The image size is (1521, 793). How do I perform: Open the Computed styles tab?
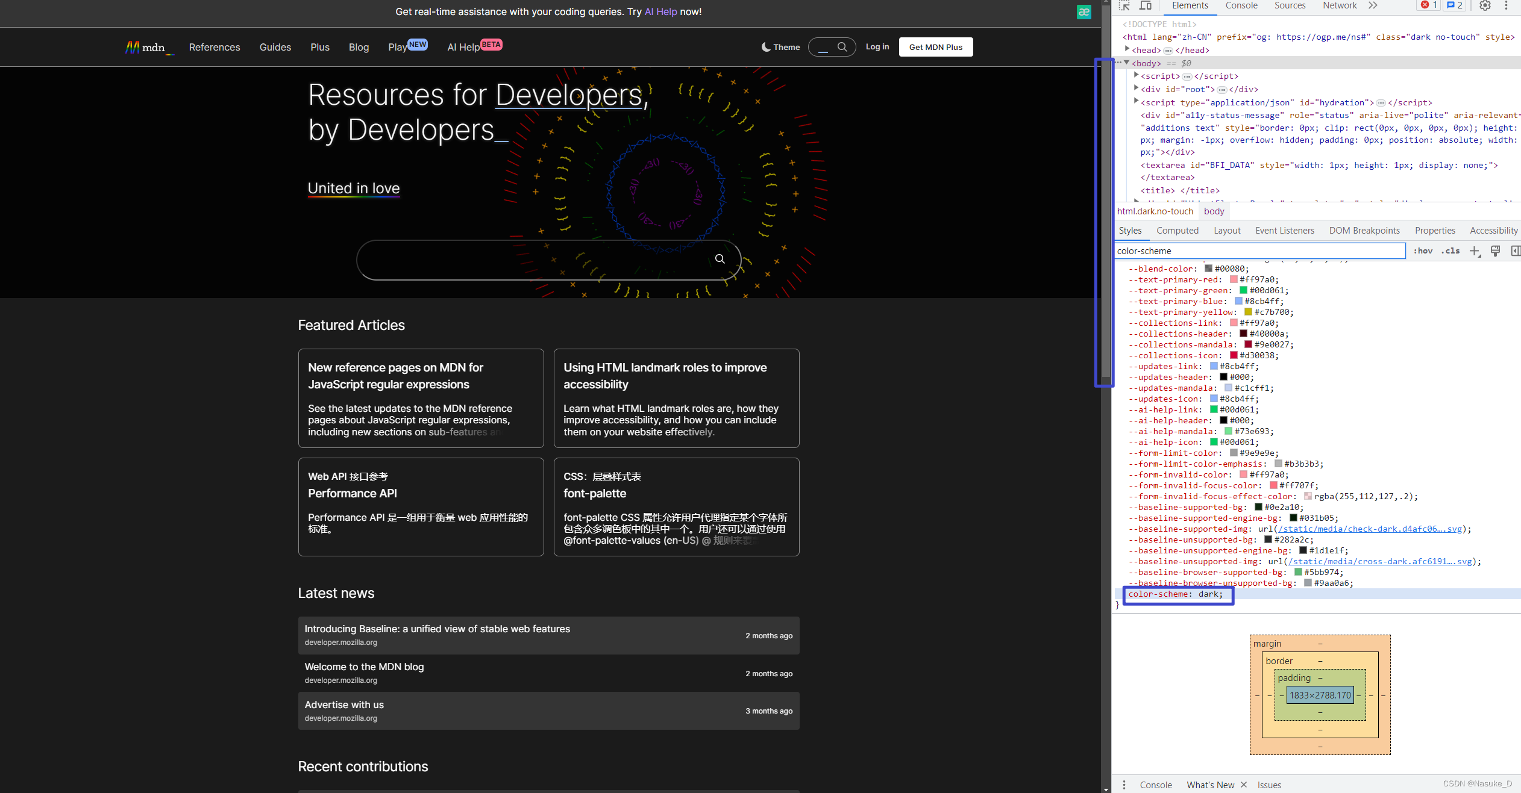pyautogui.click(x=1177, y=231)
